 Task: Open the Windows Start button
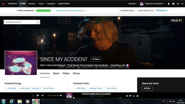click(3, 101)
